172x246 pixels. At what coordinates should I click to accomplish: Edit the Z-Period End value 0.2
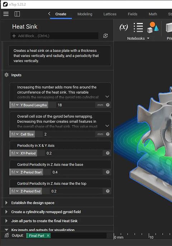click(76, 191)
